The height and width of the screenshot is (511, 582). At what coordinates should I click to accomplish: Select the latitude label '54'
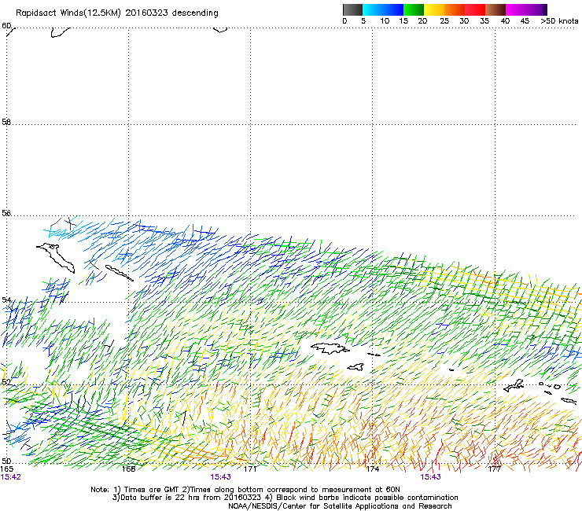6,300
